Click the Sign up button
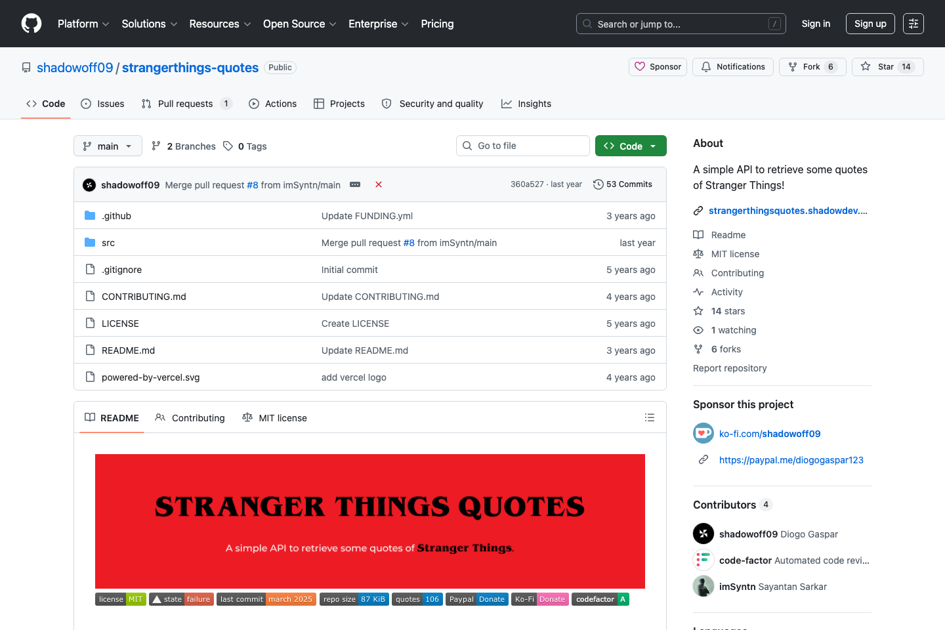 tap(870, 23)
